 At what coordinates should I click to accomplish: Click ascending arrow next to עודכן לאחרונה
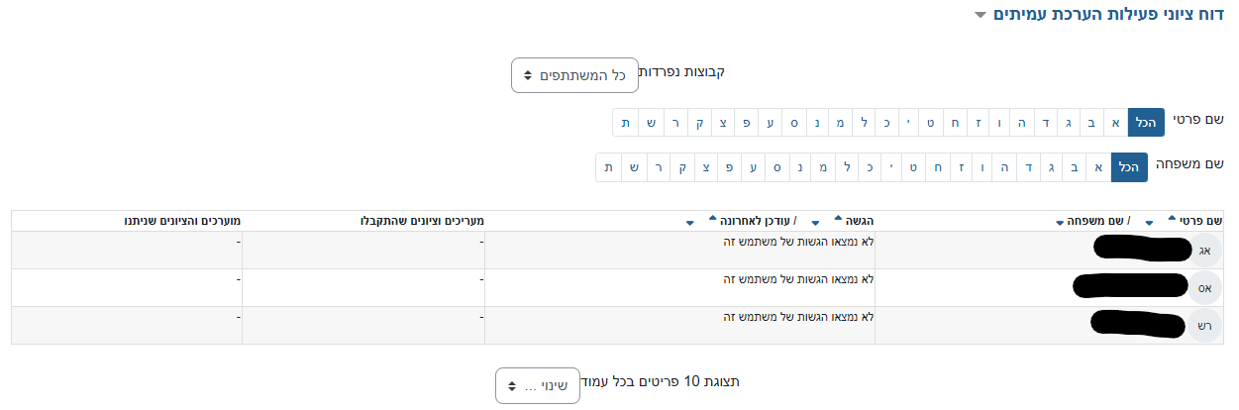pyautogui.click(x=712, y=217)
